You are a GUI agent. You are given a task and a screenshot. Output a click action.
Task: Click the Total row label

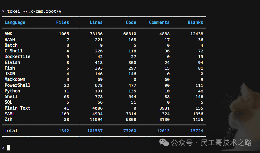point(11,131)
